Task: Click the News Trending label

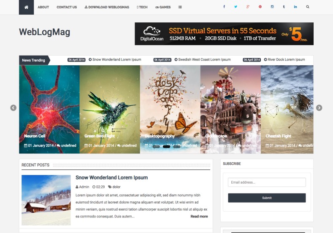Action: (34, 60)
